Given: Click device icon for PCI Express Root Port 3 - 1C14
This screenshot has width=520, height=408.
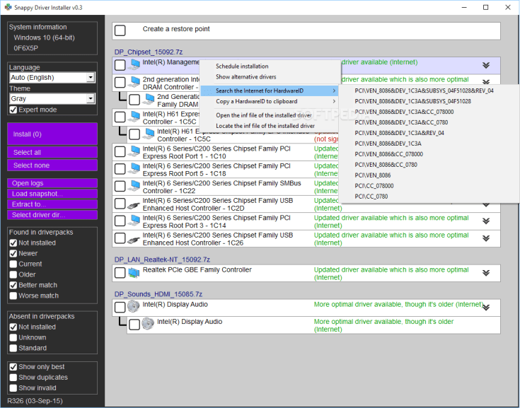Looking at the screenshot, I should 134,221.
